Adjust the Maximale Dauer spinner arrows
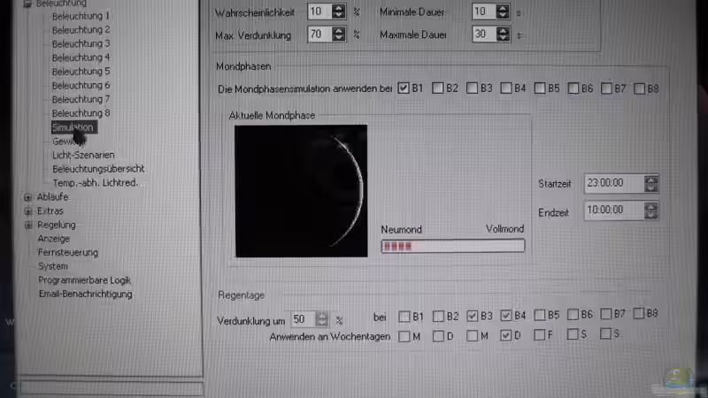 tap(503, 34)
